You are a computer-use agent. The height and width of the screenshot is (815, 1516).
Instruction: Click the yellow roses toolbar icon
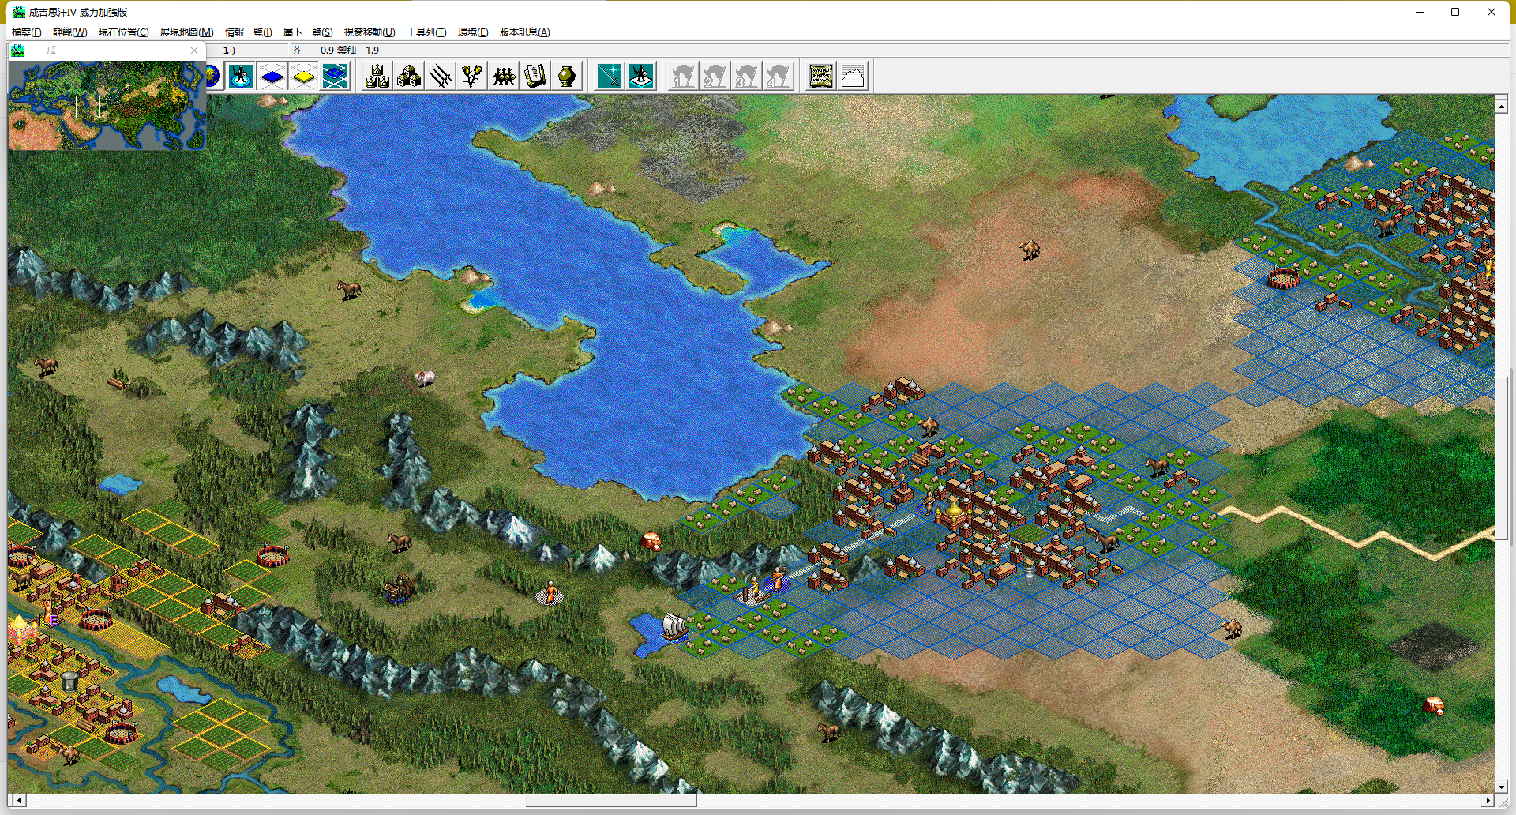[472, 77]
